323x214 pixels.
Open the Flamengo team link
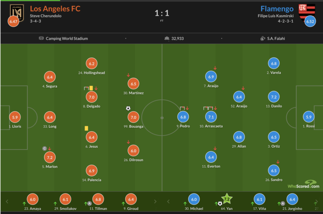[x=277, y=9]
